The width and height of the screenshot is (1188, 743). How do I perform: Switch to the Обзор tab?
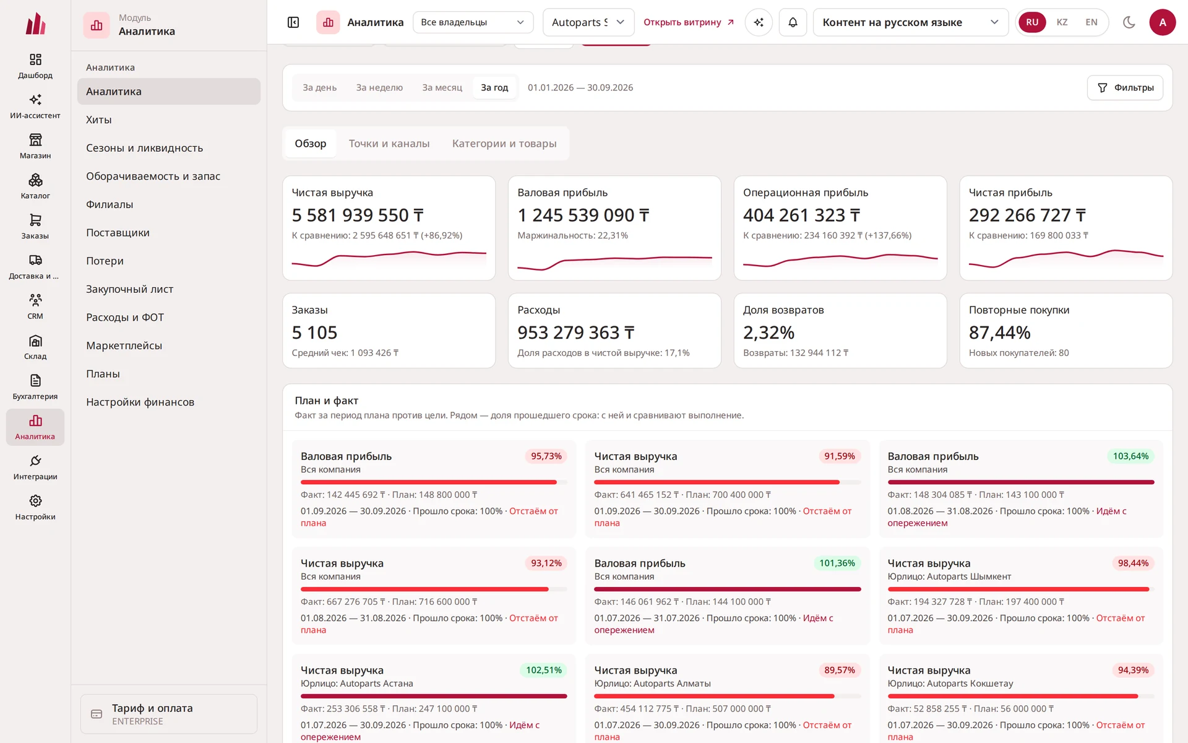coord(311,144)
